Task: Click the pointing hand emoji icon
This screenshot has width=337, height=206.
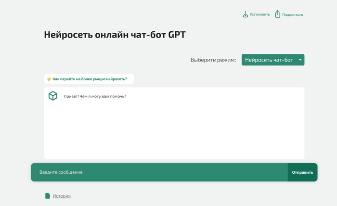Action: click(x=49, y=79)
